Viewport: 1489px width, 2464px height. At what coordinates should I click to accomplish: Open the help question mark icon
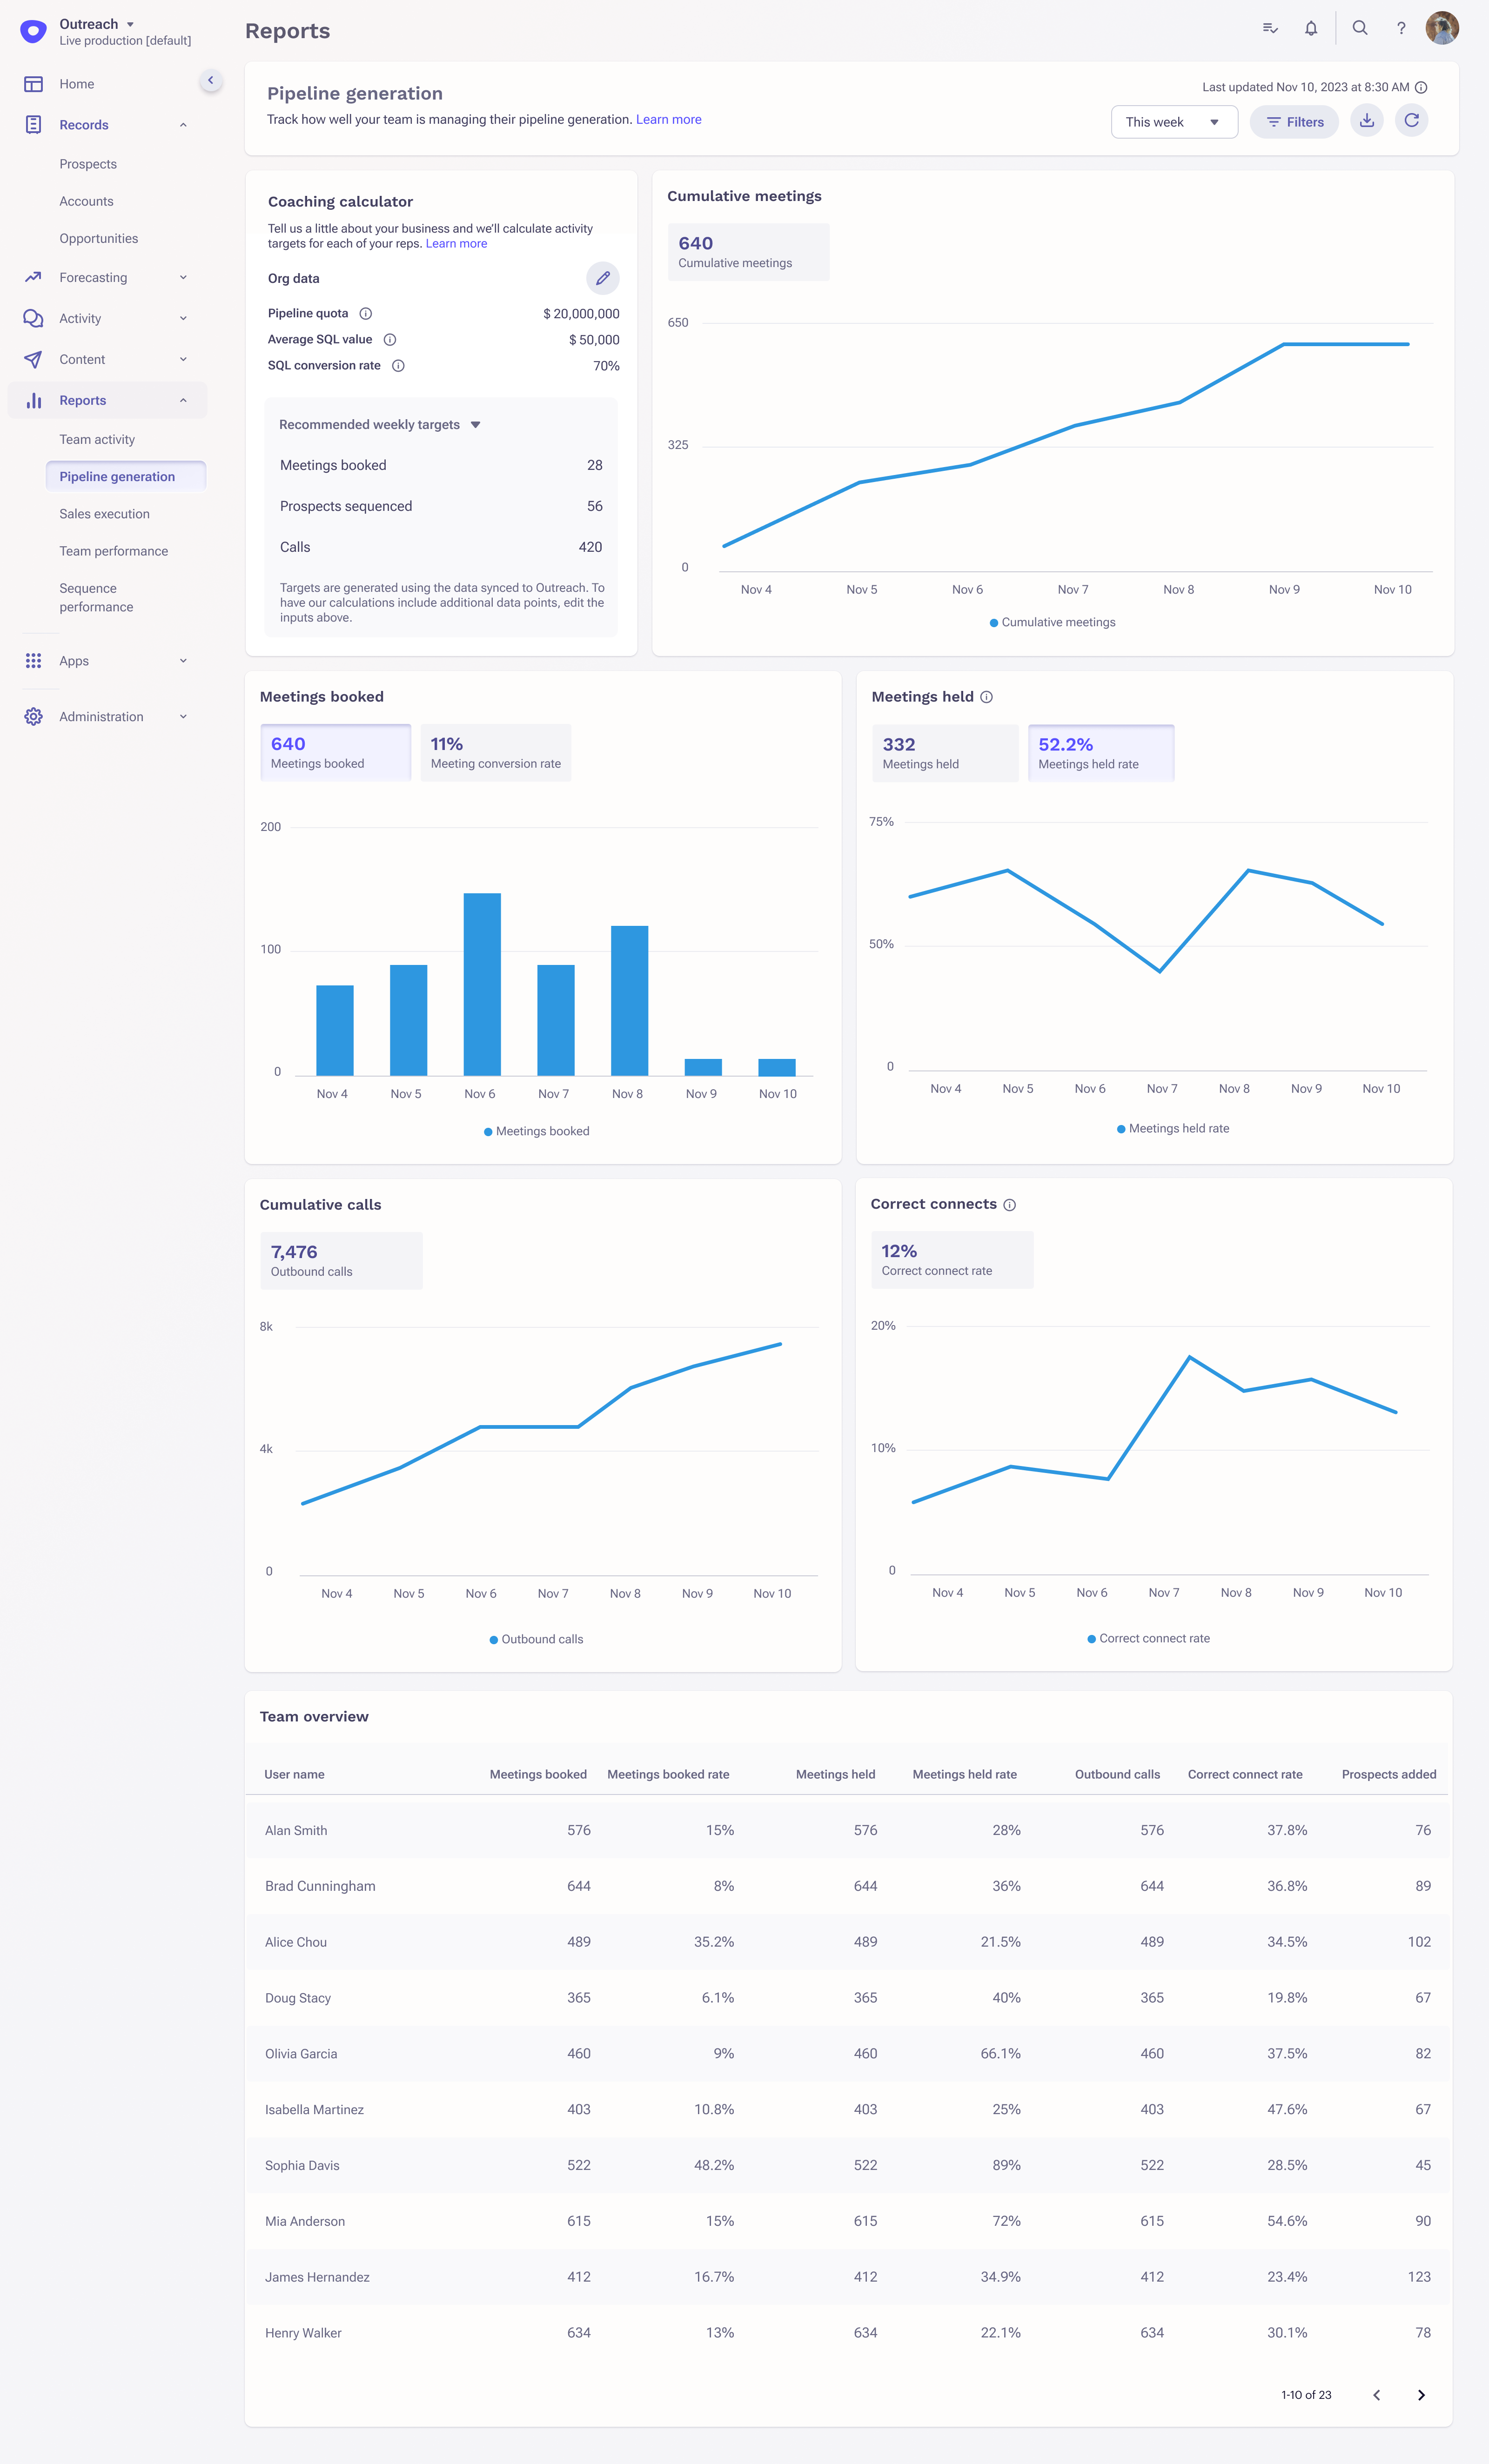[x=1401, y=29]
